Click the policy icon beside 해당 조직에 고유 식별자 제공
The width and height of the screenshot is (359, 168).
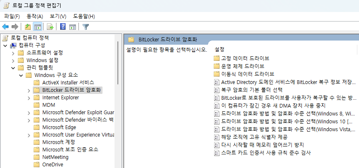tap(217, 137)
